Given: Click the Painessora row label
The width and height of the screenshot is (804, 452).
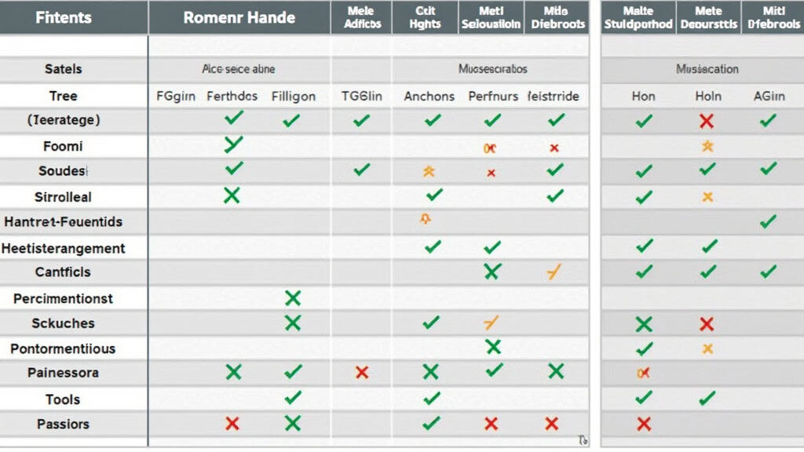Looking at the screenshot, I should 63,373.
